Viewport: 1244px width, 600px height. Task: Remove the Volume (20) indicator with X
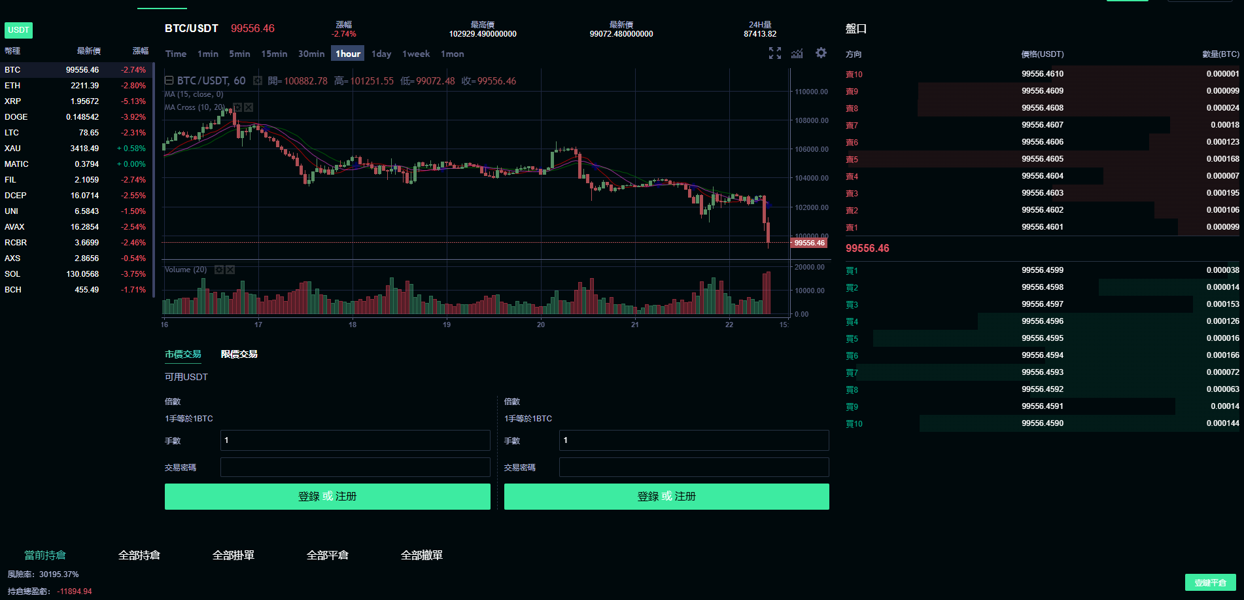(x=230, y=270)
